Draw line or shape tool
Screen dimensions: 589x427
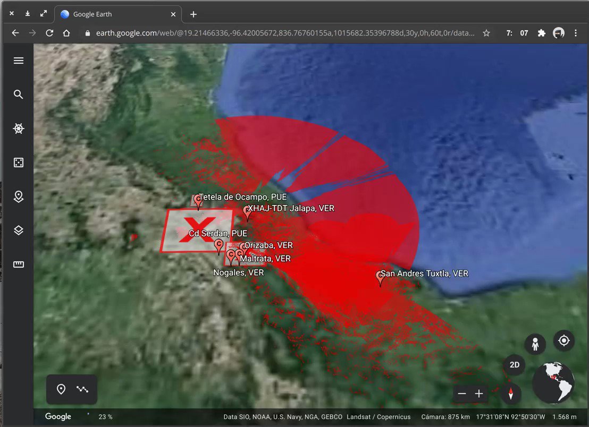point(82,389)
